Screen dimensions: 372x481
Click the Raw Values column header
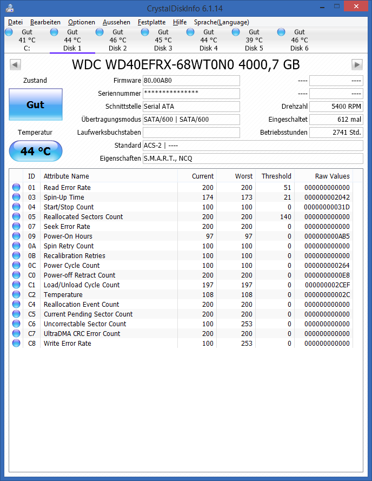click(324, 176)
